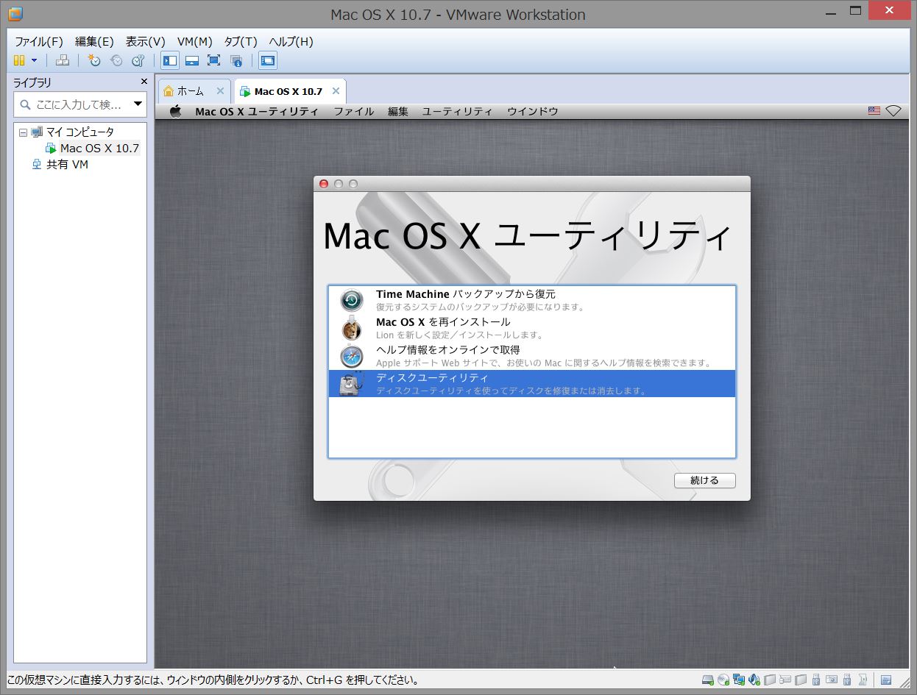Close the ホーム tab
The width and height of the screenshot is (917, 695).
coord(220,91)
